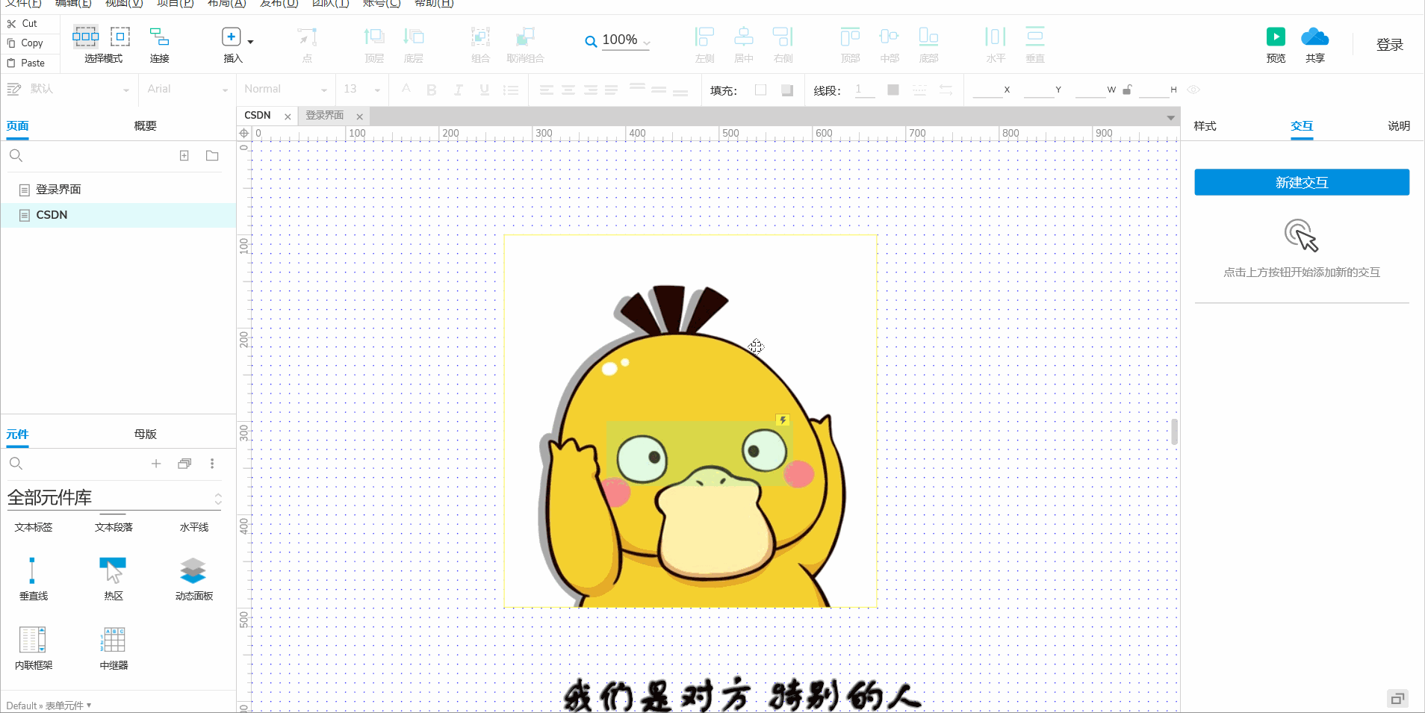The image size is (1425, 713).
Task: Toggle italic text formatting
Action: [x=458, y=90]
